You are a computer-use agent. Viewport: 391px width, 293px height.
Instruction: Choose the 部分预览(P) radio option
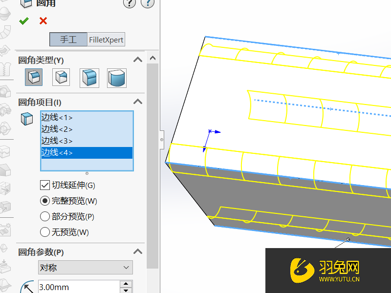[x=44, y=216]
